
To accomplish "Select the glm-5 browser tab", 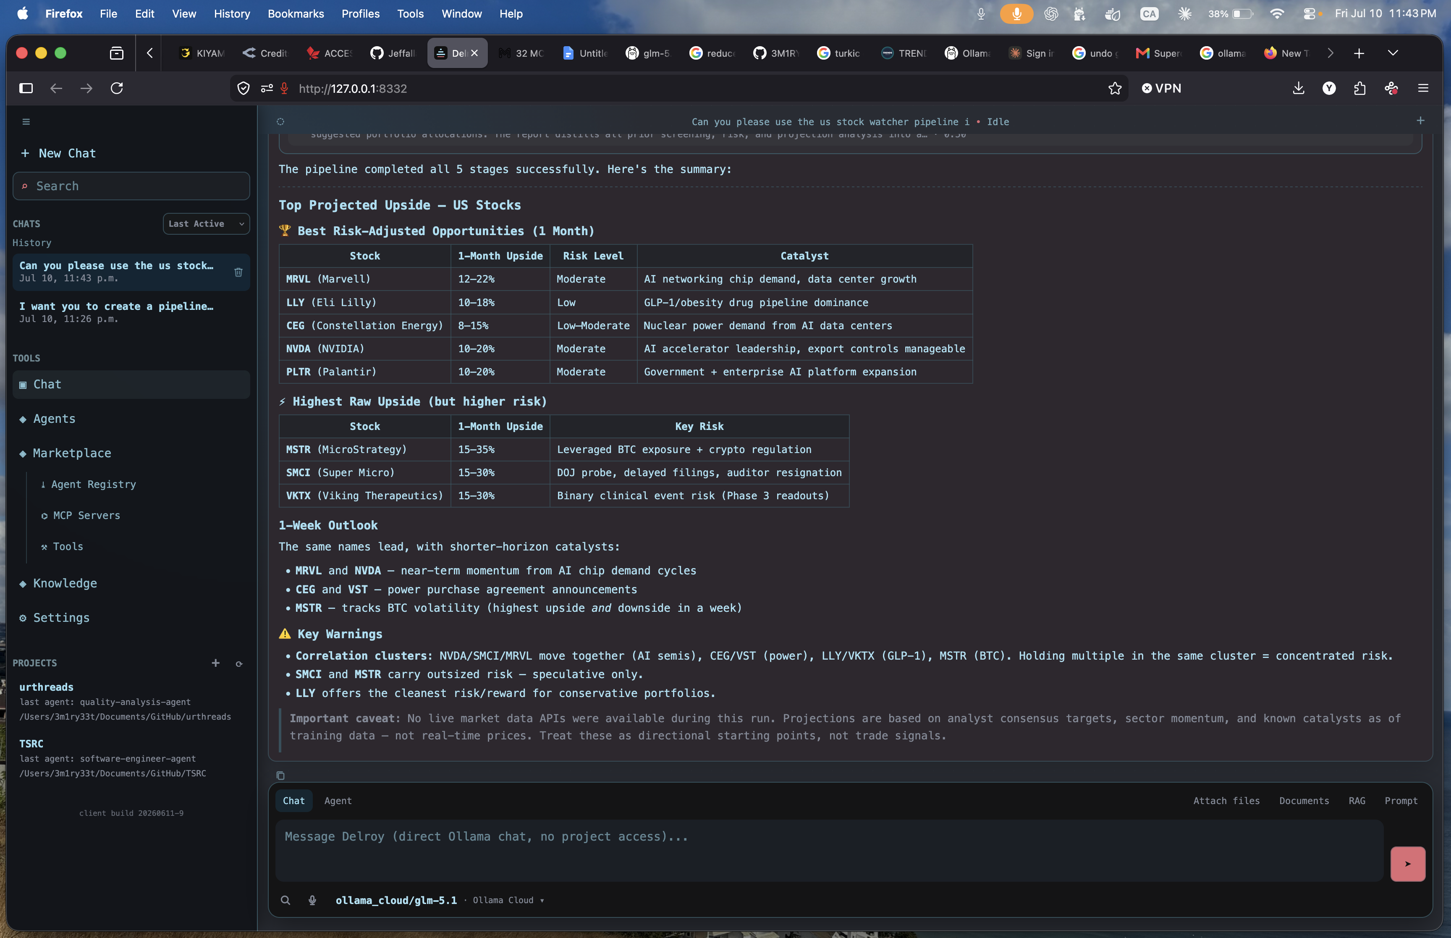I will click(649, 54).
